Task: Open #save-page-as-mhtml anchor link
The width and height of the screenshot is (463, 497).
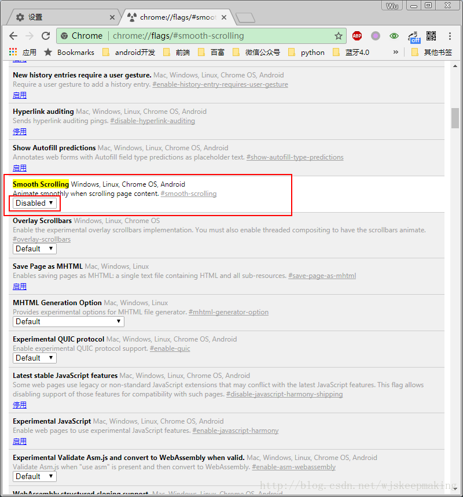Action: pos(322,276)
